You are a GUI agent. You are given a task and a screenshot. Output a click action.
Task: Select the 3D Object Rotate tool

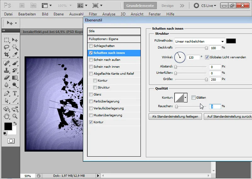[7, 109]
